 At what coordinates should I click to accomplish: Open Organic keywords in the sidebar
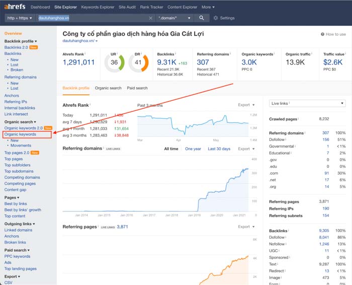point(20,134)
